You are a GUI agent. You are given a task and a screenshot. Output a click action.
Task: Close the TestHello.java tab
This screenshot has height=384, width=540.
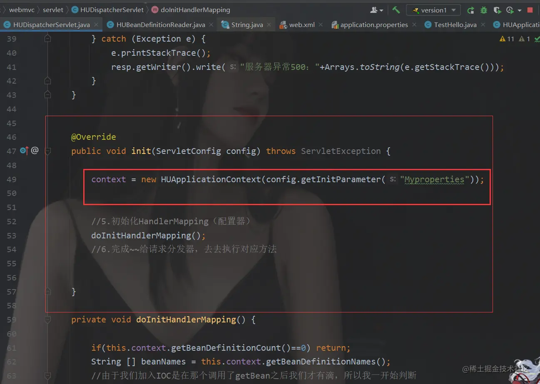(482, 25)
